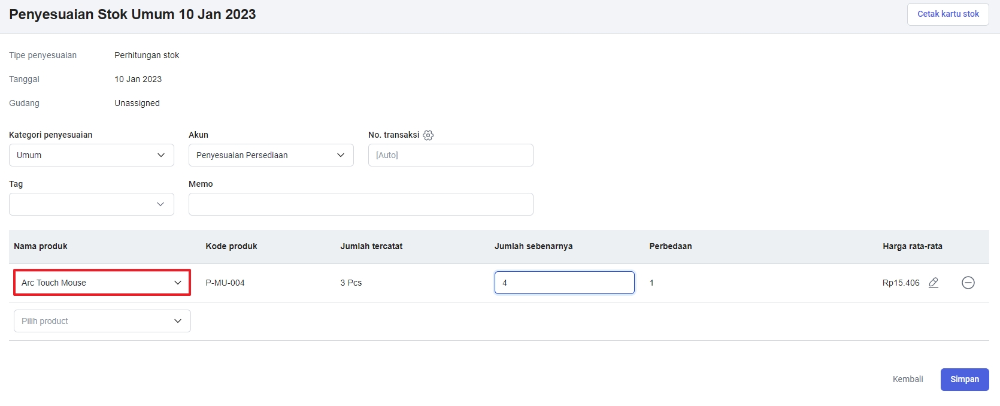Click Cetak kartu stok button
Viewport: 1000px width, 406px height.
pos(948,14)
